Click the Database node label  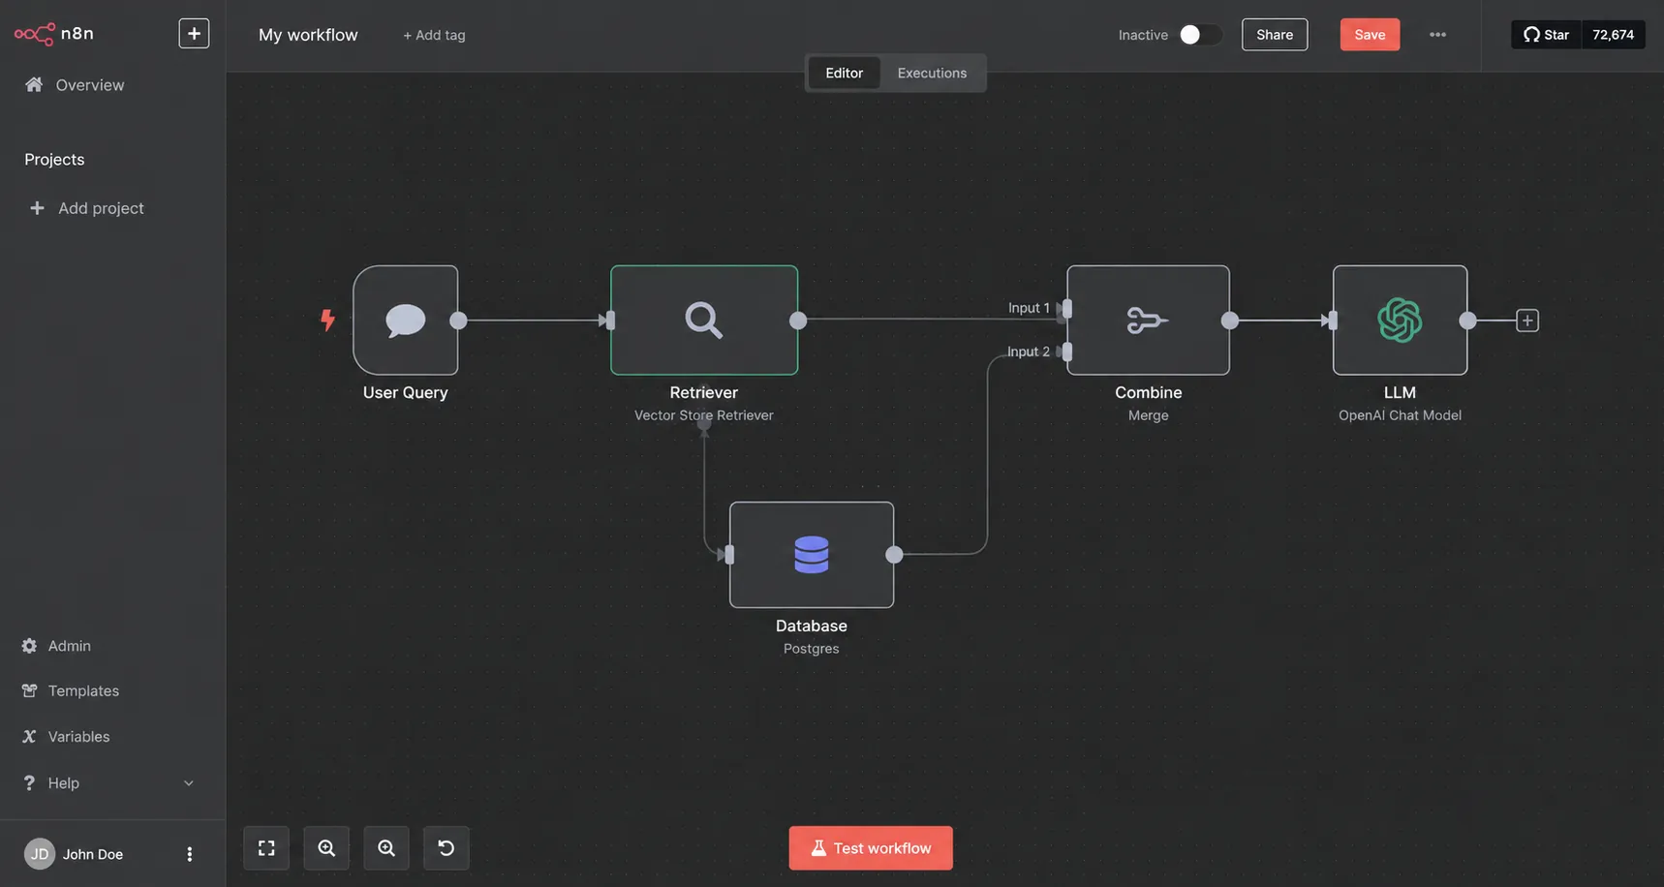(812, 627)
